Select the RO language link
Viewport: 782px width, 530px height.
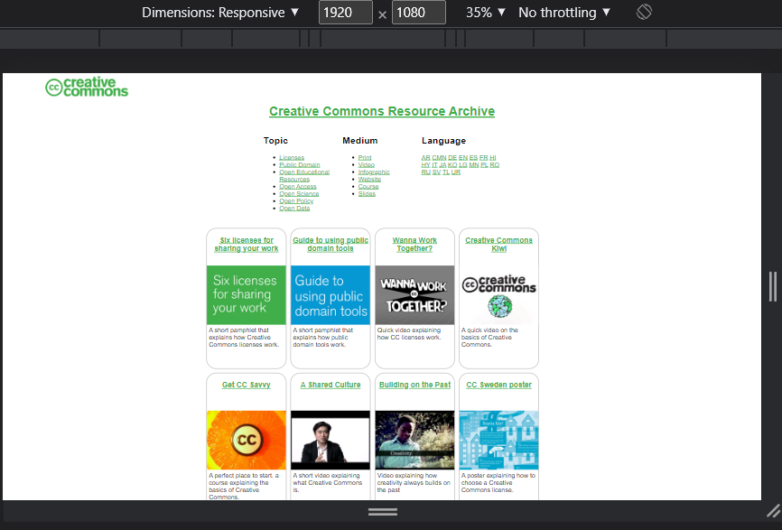tap(495, 164)
